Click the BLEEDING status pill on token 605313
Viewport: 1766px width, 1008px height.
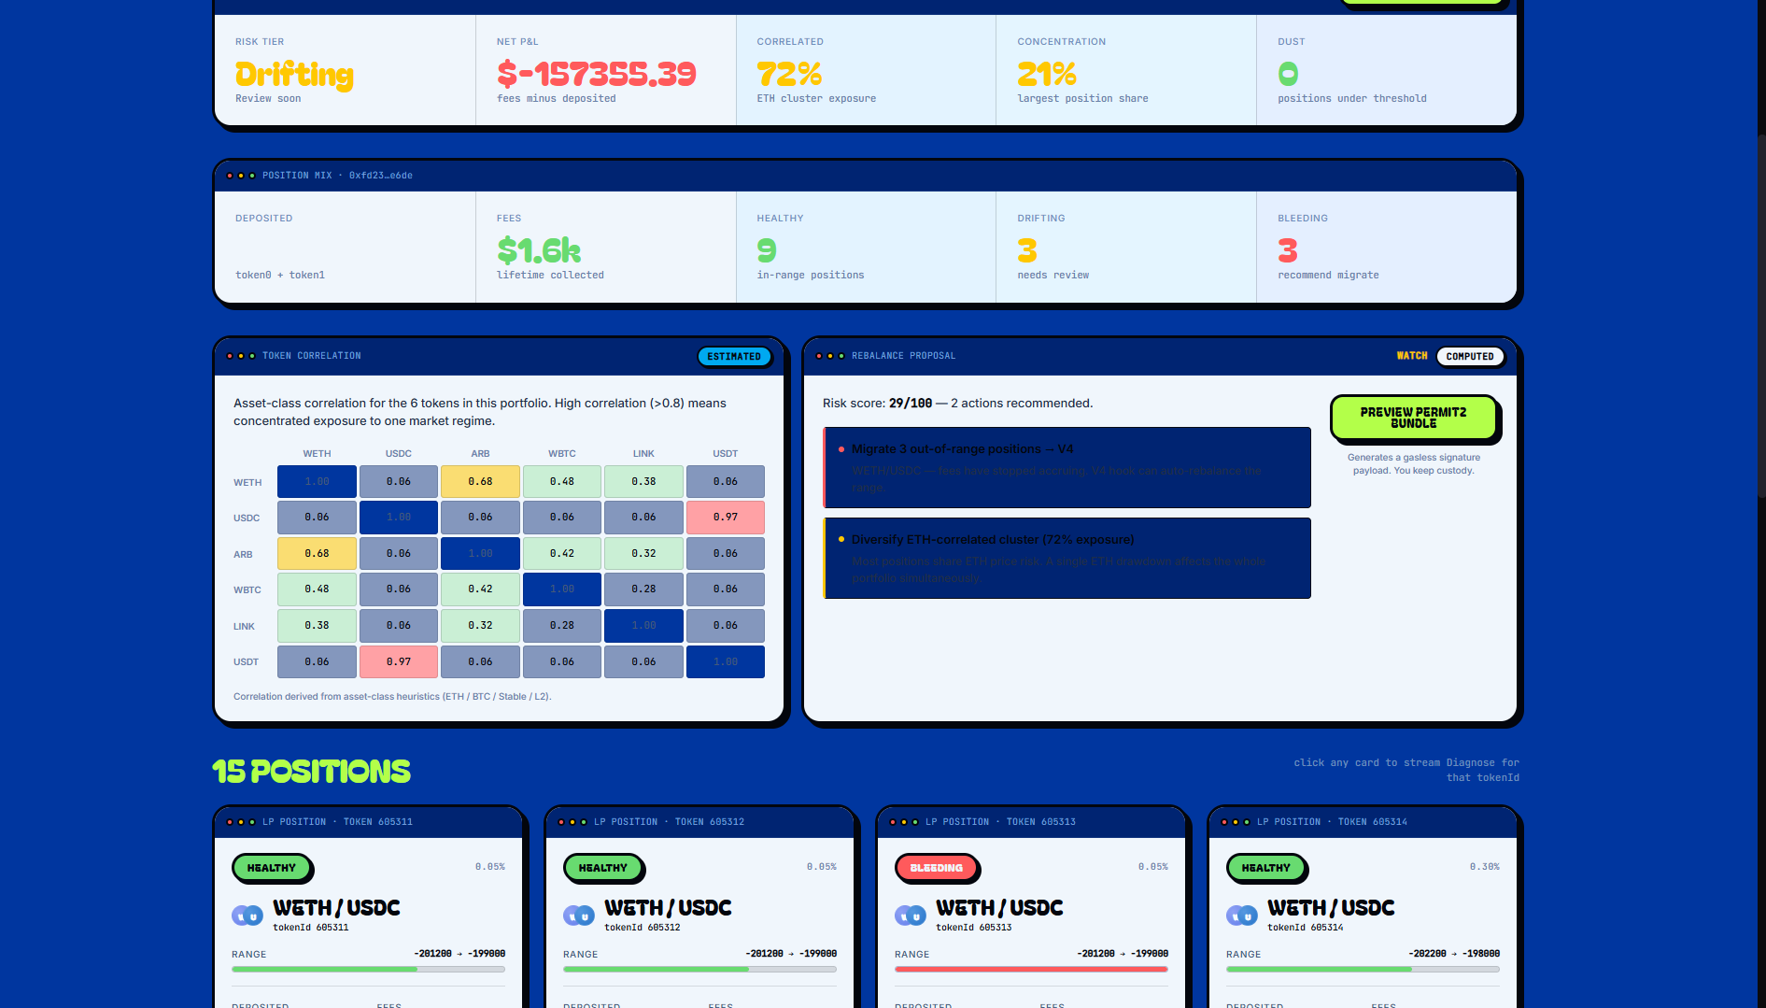pos(936,868)
